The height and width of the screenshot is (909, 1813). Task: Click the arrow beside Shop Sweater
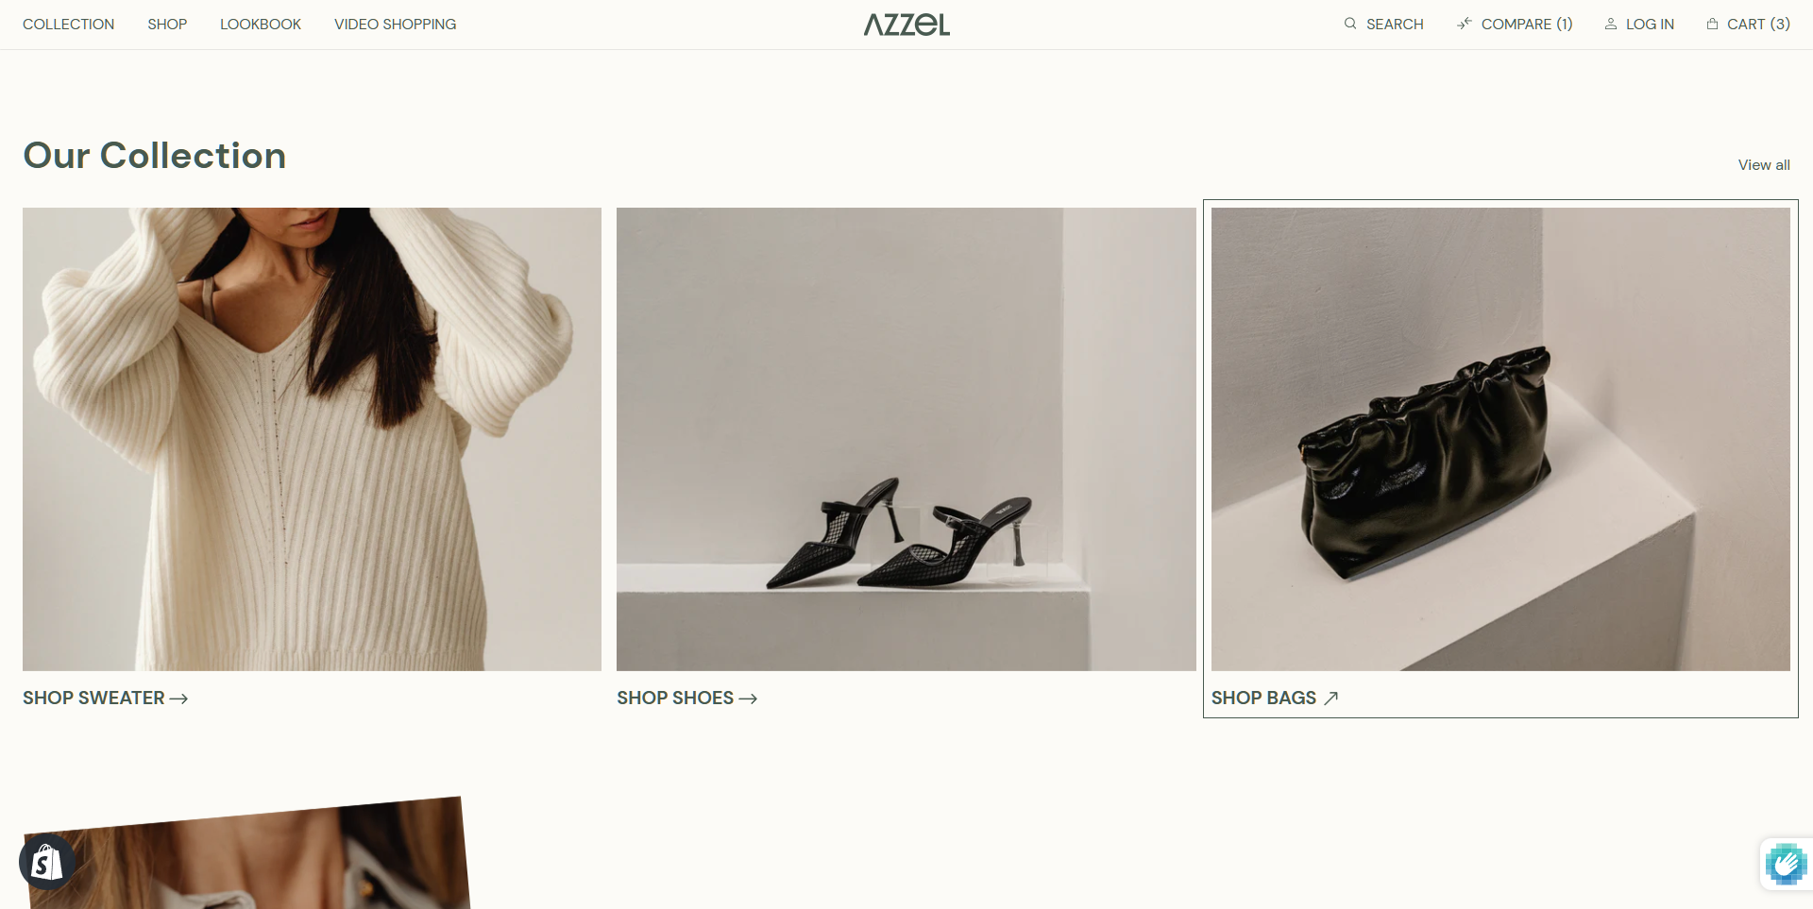178,699
